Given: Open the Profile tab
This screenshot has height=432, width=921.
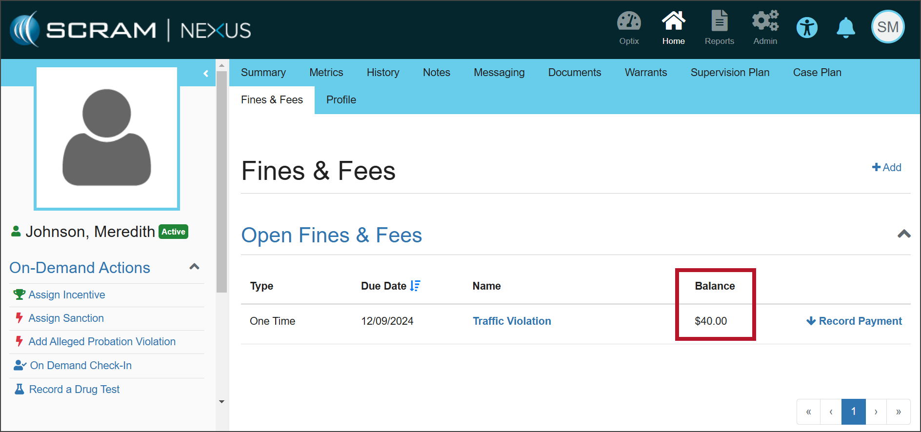Looking at the screenshot, I should pyautogui.click(x=341, y=100).
